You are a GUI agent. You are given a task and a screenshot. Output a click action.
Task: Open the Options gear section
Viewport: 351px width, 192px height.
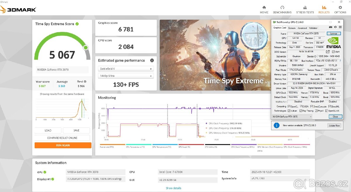pos(340,9)
